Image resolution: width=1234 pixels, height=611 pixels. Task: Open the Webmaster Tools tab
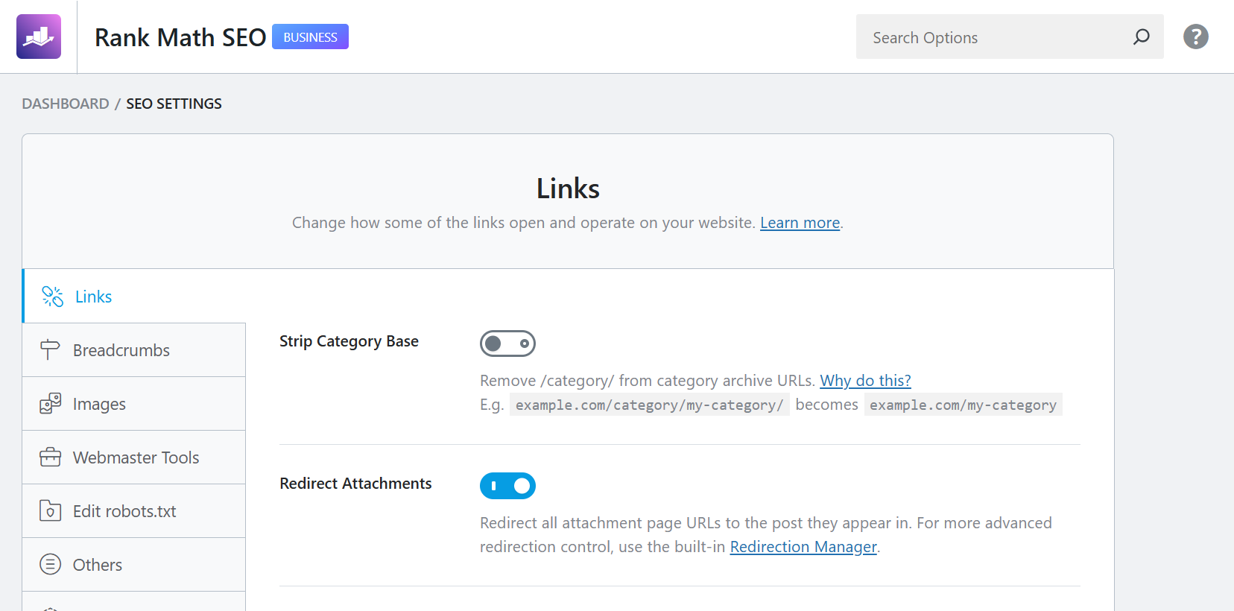134,458
